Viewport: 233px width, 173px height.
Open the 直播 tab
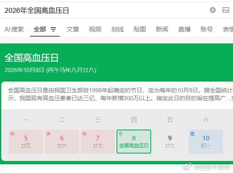point(184,29)
